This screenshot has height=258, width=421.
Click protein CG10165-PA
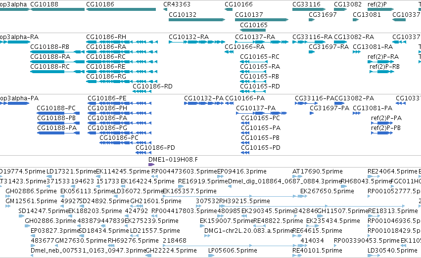(x=261, y=128)
